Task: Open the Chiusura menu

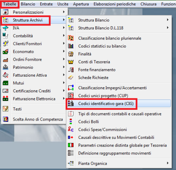Action: (148, 4)
